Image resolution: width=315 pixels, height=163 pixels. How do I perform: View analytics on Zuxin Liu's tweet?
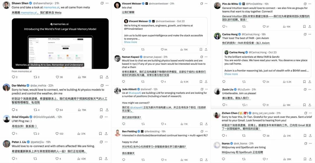click(x=284, y=105)
